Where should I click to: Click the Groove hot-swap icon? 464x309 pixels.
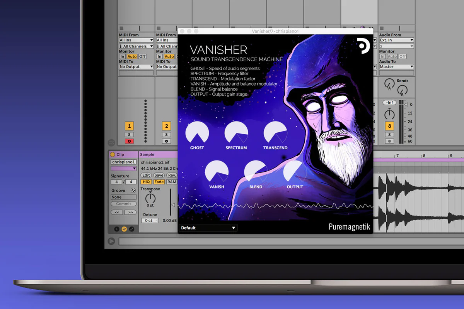point(133,191)
